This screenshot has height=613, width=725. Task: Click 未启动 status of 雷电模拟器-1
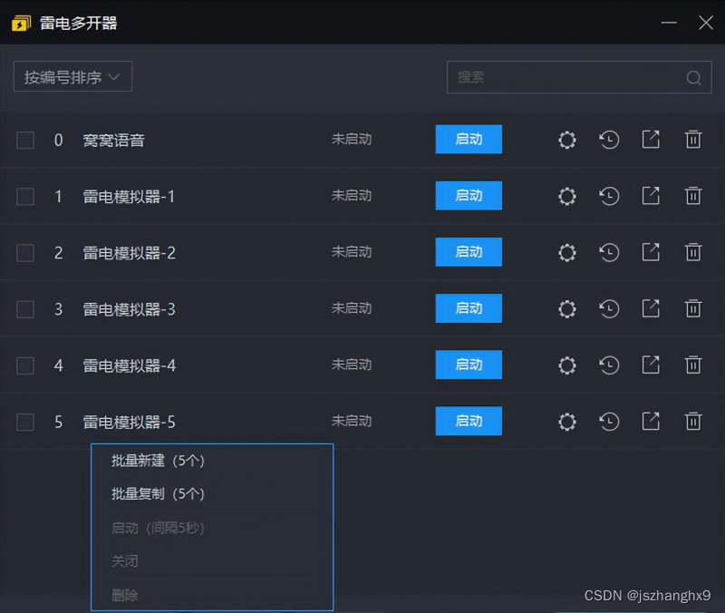[x=352, y=196]
